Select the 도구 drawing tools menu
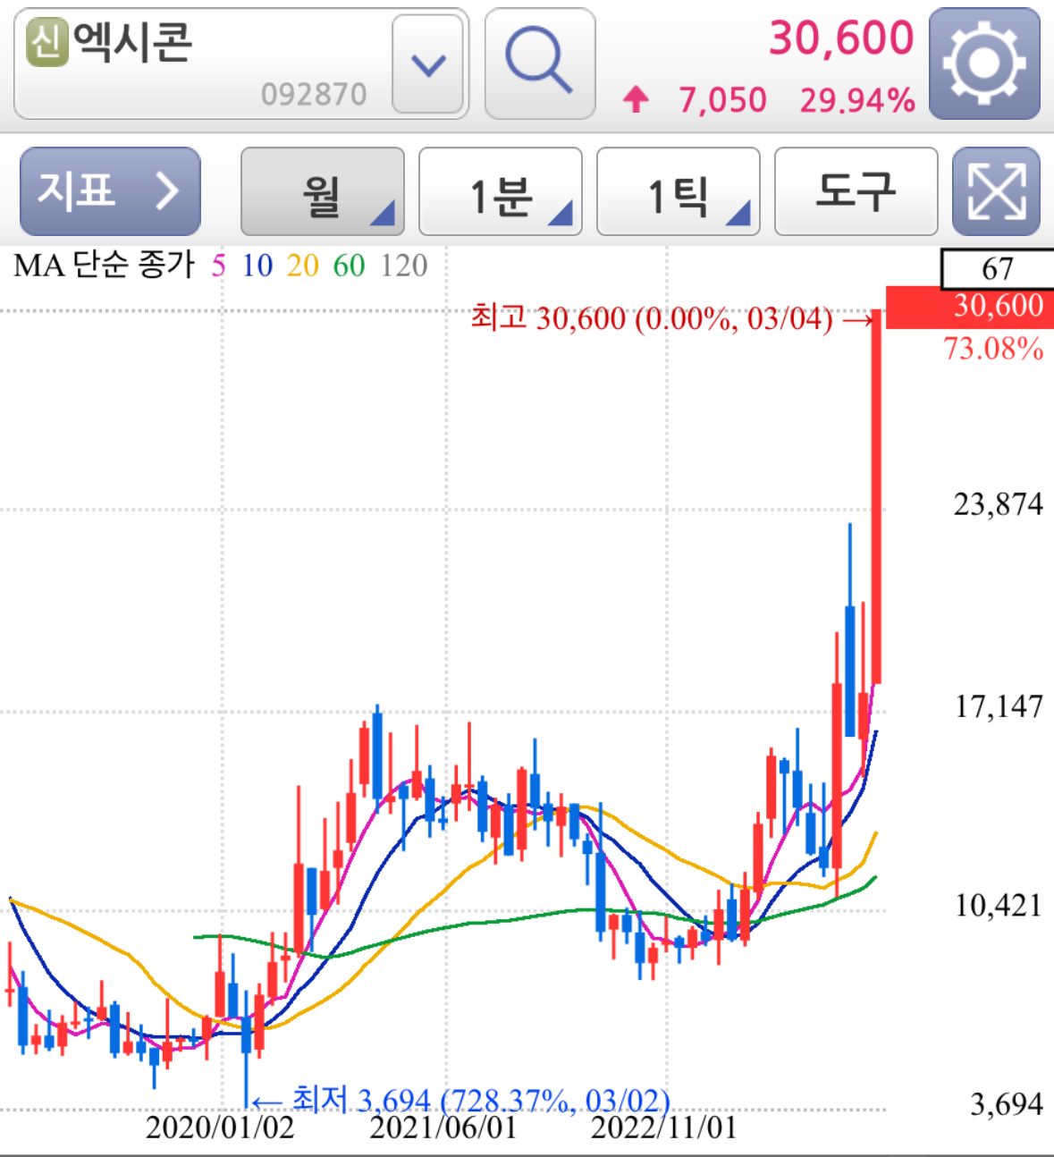 (x=855, y=191)
